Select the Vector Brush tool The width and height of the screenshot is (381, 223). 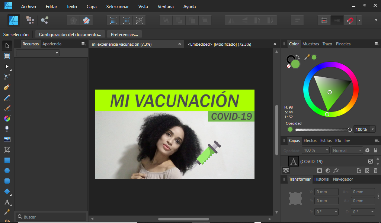7,108
